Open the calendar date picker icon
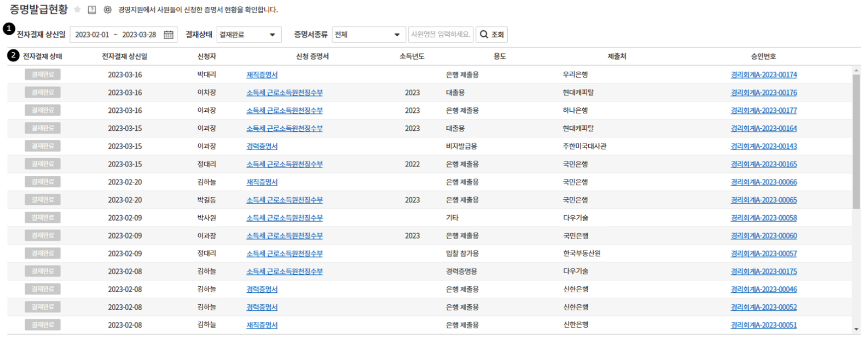 168,35
